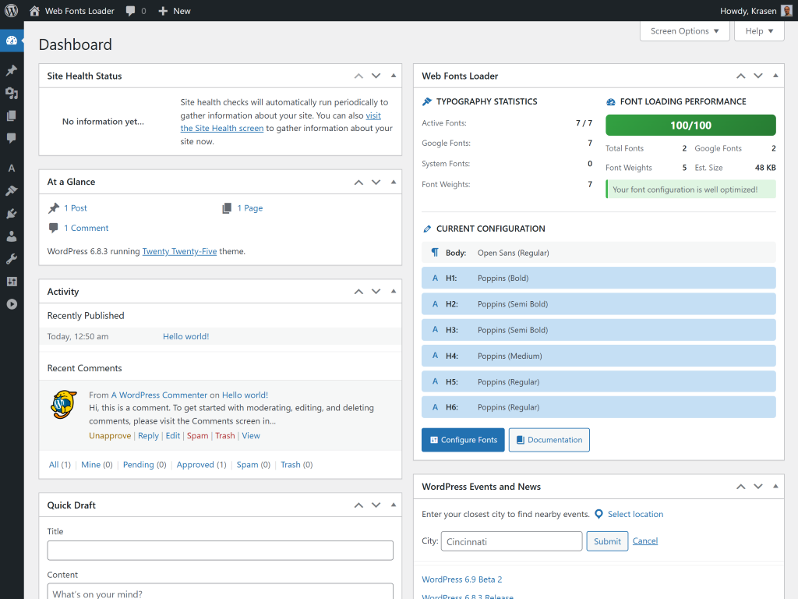Open Posts pushpin sidebar icon
This screenshot has height=599, width=798.
click(x=12, y=70)
